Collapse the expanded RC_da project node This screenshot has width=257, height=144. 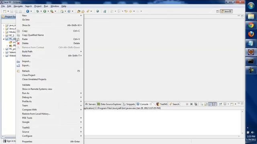[x=4, y=39]
